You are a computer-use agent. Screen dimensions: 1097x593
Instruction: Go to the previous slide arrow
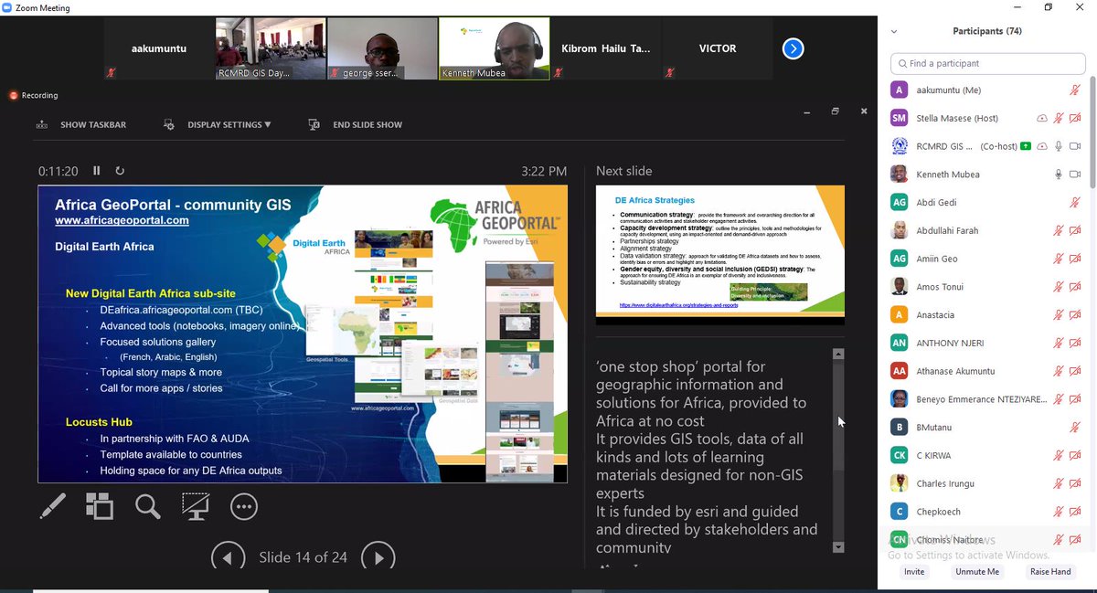(x=228, y=557)
